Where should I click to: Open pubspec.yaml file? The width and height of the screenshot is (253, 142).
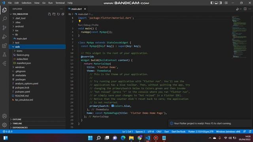click(38, 92)
